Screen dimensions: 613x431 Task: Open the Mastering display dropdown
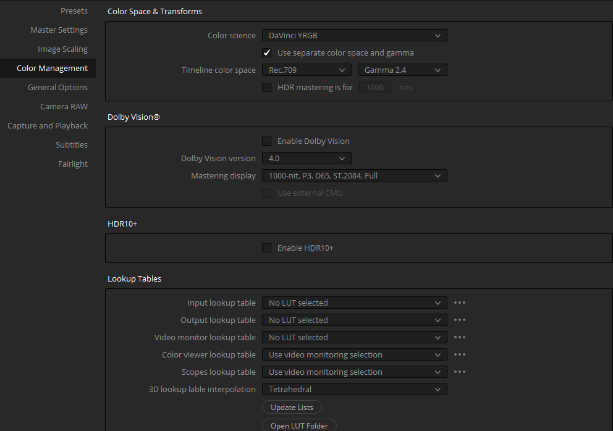click(355, 175)
